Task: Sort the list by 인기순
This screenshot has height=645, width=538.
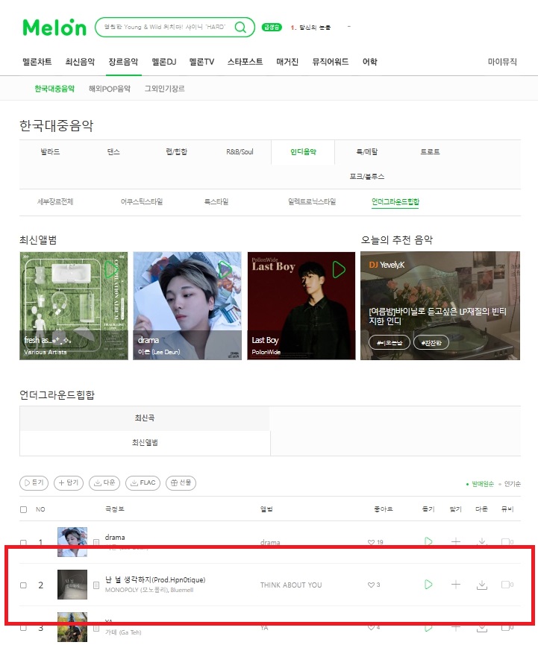Action: [512, 484]
